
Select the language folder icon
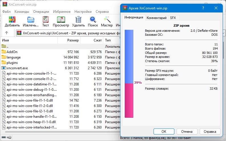4,57
